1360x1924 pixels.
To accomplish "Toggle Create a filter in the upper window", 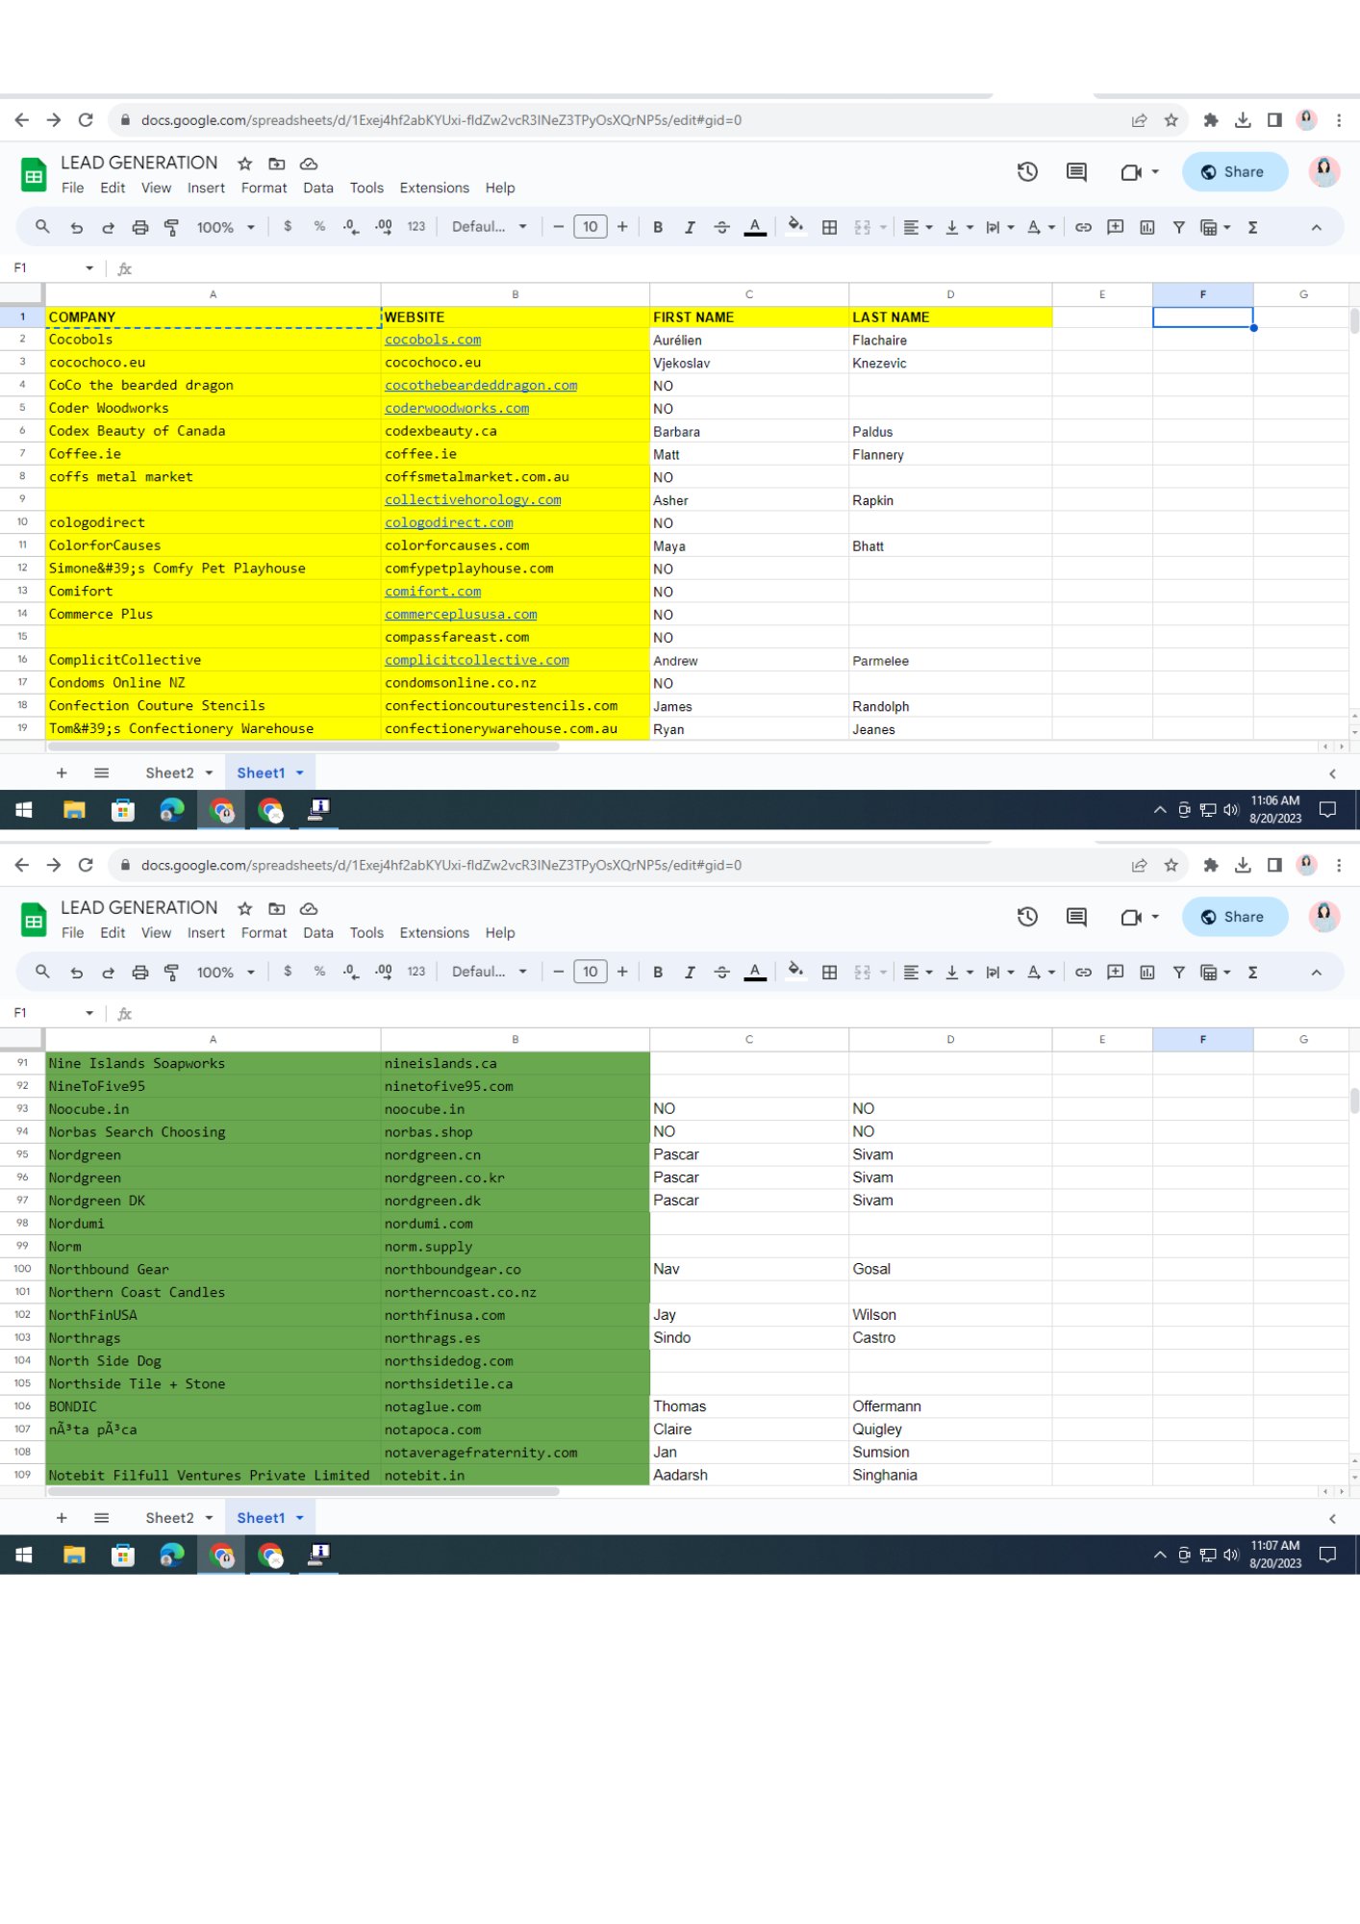I will coord(1179,228).
